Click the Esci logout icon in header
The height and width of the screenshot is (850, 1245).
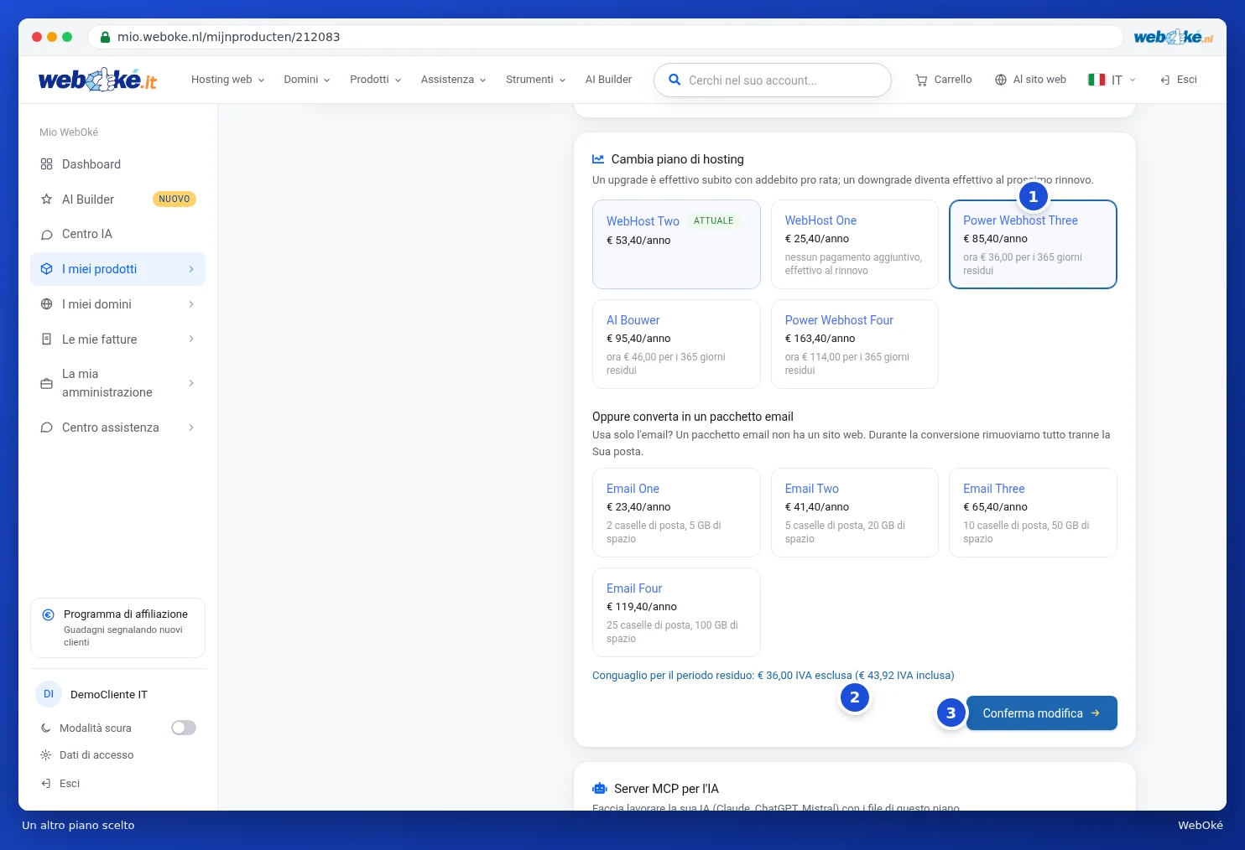tap(1165, 80)
